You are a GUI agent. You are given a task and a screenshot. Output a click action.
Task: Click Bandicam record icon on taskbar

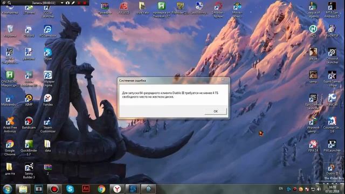tap(54, 189)
